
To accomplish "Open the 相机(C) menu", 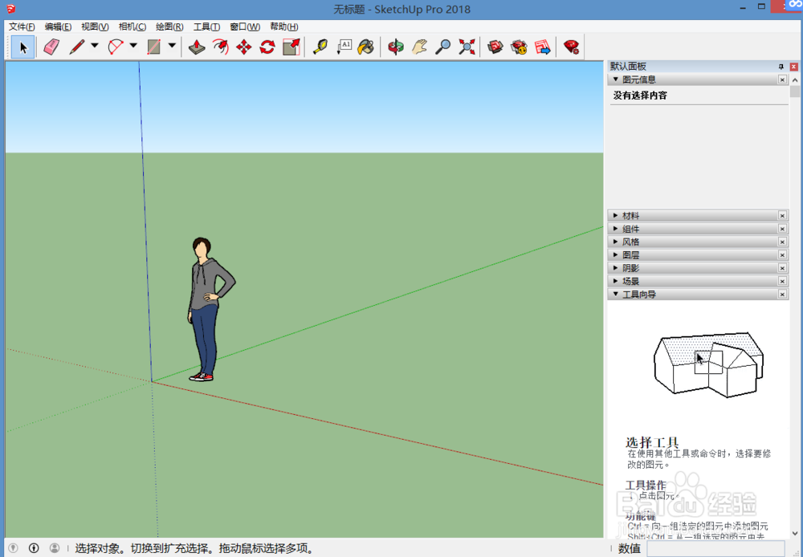I will [132, 26].
